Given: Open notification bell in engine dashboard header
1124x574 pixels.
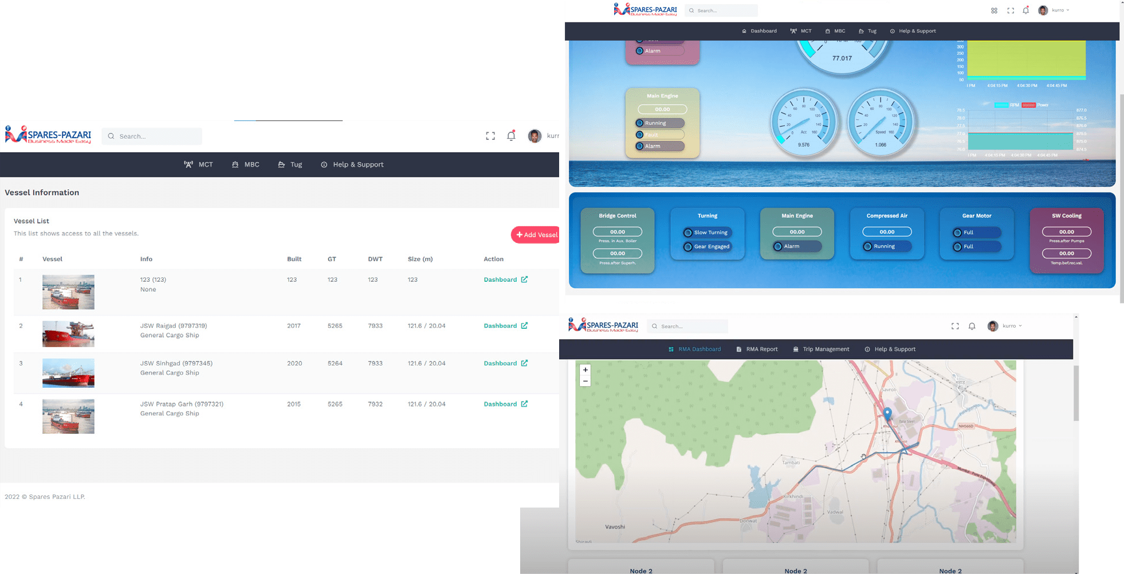Looking at the screenshot, I should [x=1026, y=10].
